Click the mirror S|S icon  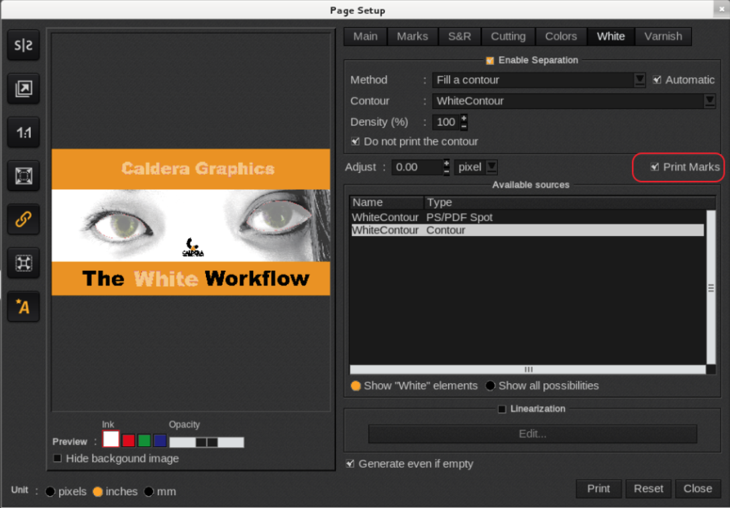click(x=23, y=46)
